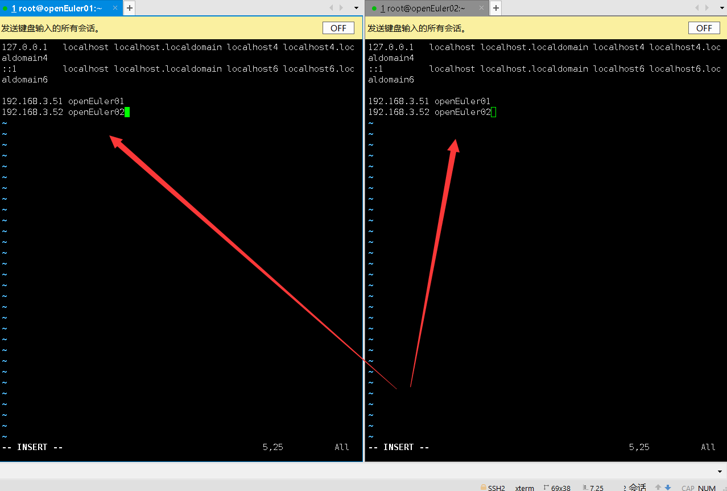
Task: Click the 5,25 ruler in left terminal
Action: pyautogui.click(x=273, y=447)
